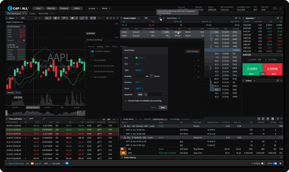The height and width of the screenshot is (172, 289).
Task: Add a new workspace tab with plus icon
Action: (52, 14)
